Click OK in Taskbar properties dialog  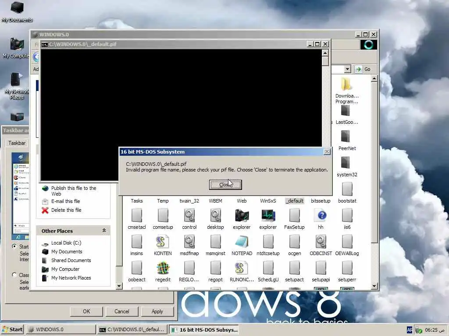[x=86, y=311]
